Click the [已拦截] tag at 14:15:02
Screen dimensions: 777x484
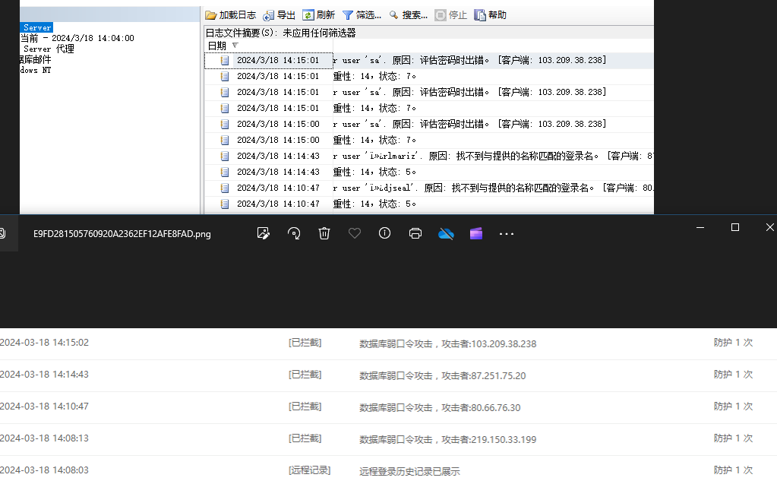pyautogui.click(x=305, y=343)
